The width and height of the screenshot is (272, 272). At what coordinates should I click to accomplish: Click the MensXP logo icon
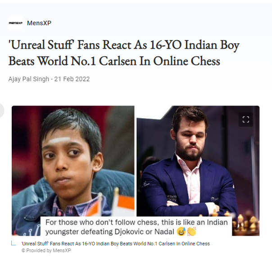click(16, 23)
